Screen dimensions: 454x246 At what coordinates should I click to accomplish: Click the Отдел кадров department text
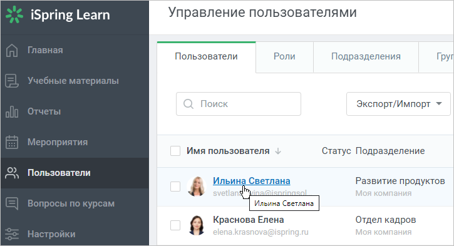click(x=386, y=220)
